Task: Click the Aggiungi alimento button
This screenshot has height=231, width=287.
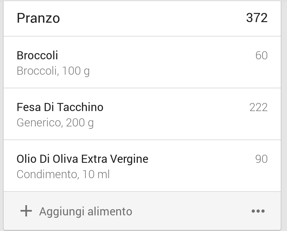Action: (x=76, y=211)
